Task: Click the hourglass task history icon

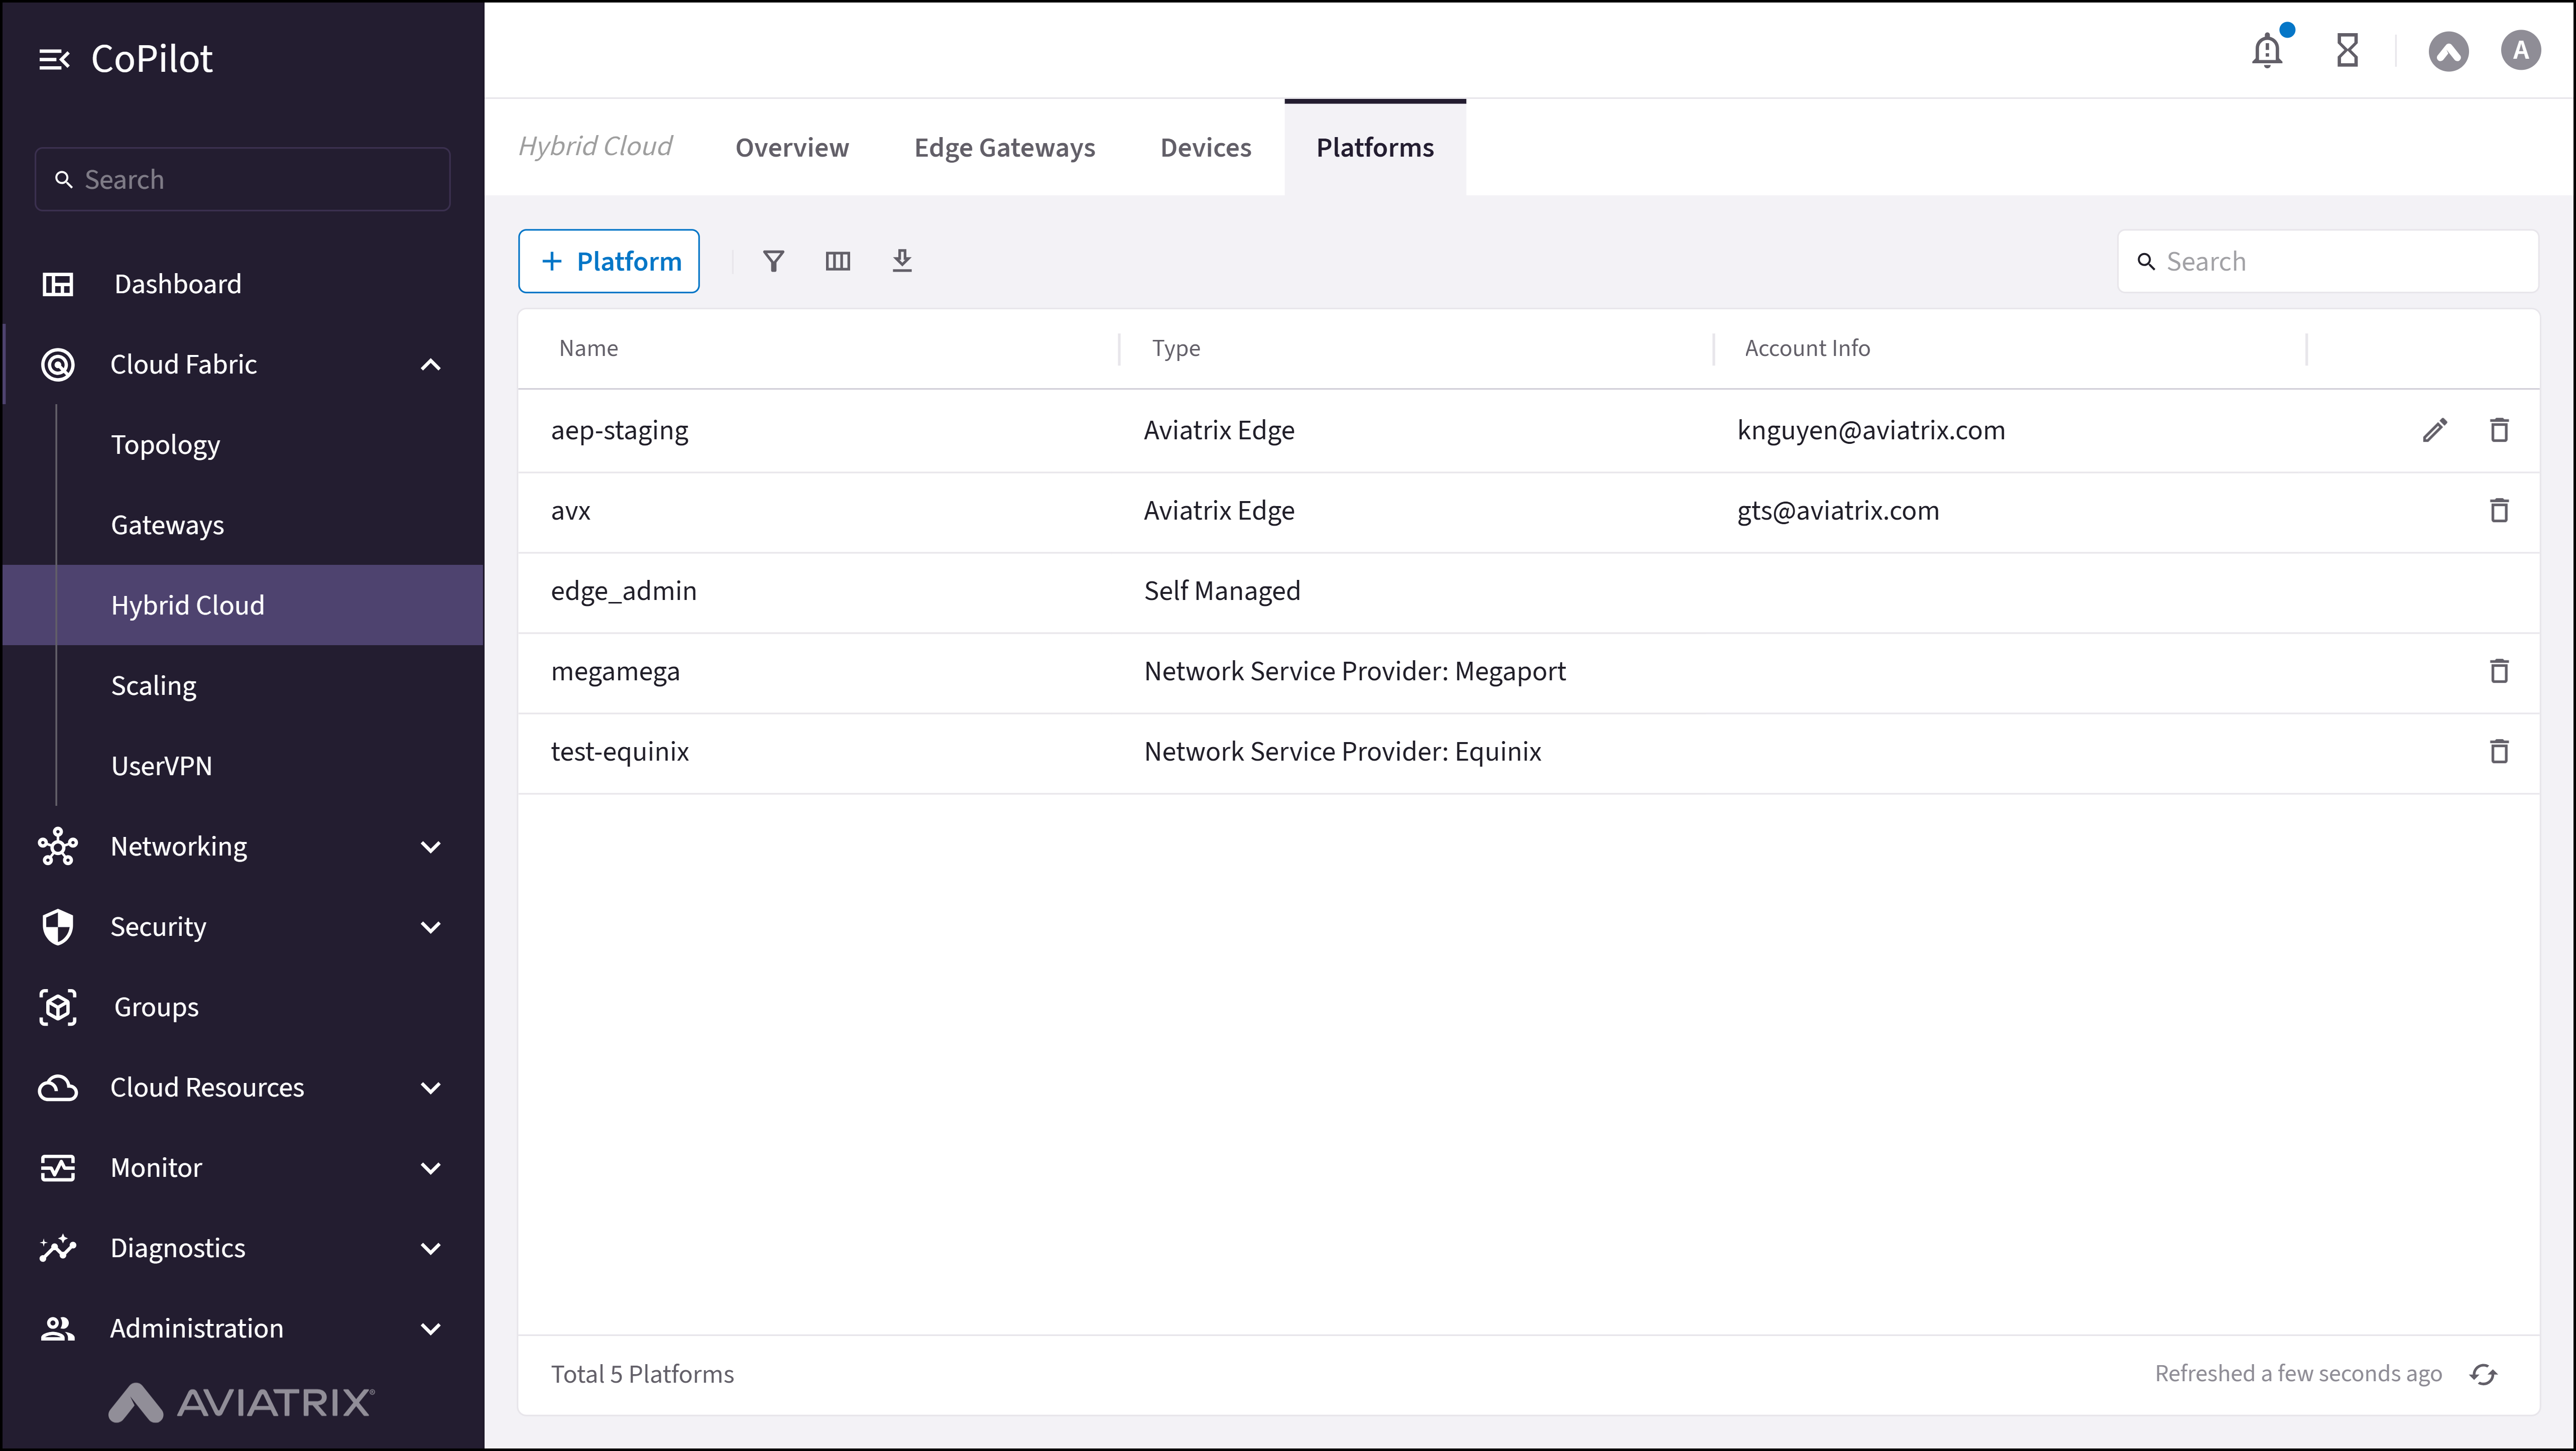Action: pyautogui.click(x=2348, y=50)
